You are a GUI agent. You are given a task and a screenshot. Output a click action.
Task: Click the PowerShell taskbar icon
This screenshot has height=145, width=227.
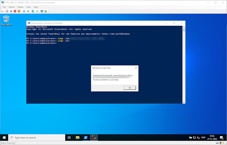point(86,138)
